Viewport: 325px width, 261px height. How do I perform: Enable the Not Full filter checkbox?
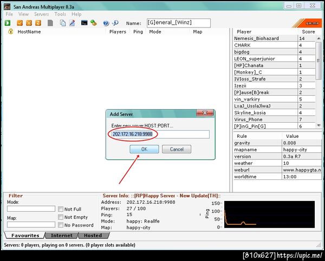pos(61,209)
